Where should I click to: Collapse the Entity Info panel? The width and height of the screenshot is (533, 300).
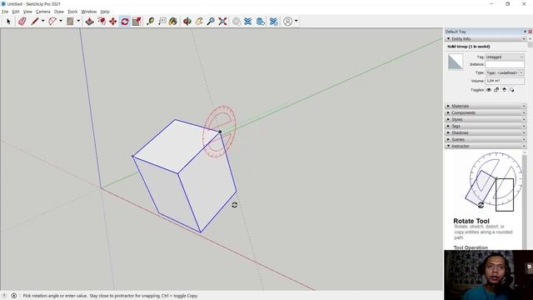[x=486, y=39]
